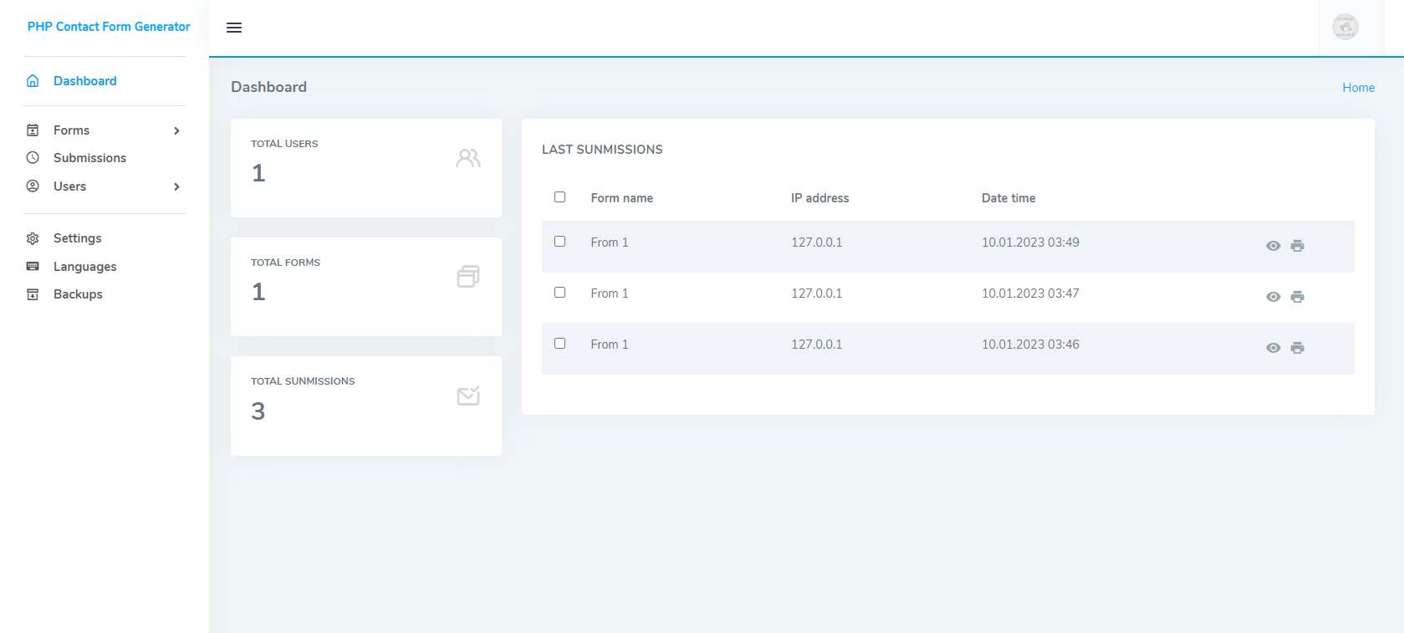
Task: Click IP 127.0.0.1 in the 03:46 row
Action: click(x=817, y=345)
